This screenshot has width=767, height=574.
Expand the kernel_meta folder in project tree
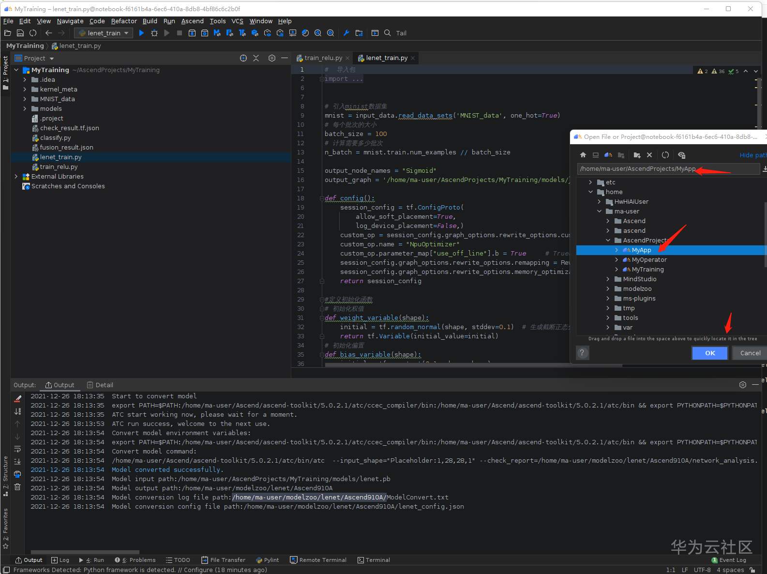click(x=25, y=90)
